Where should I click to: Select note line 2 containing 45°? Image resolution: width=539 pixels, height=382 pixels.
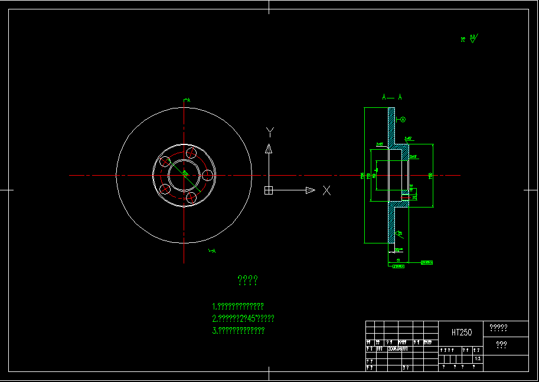(x=243, y=318)
